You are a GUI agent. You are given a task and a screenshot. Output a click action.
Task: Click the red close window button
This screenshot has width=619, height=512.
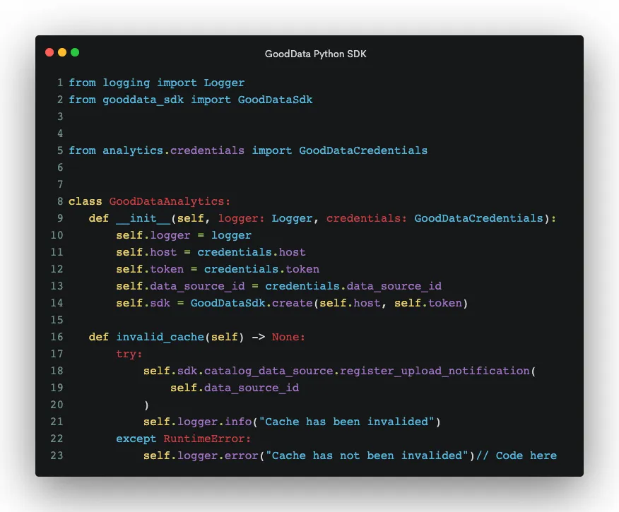[x=49, y=52]
